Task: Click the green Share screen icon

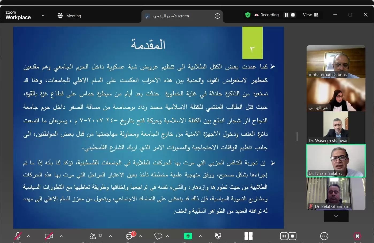Action: (188, 236)
